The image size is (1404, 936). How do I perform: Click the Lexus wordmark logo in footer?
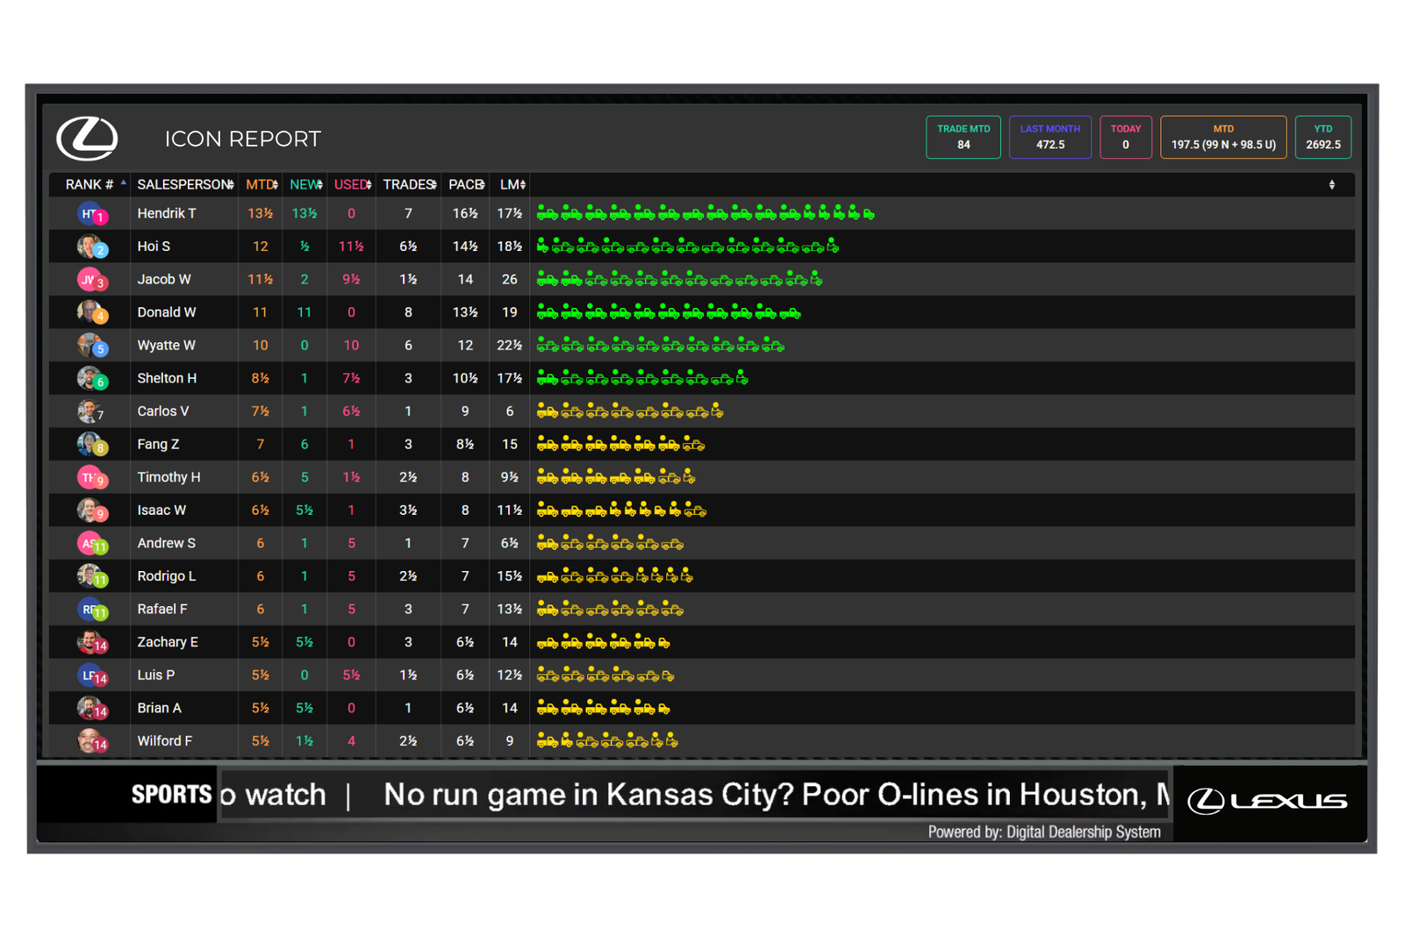coord(1267,801)
